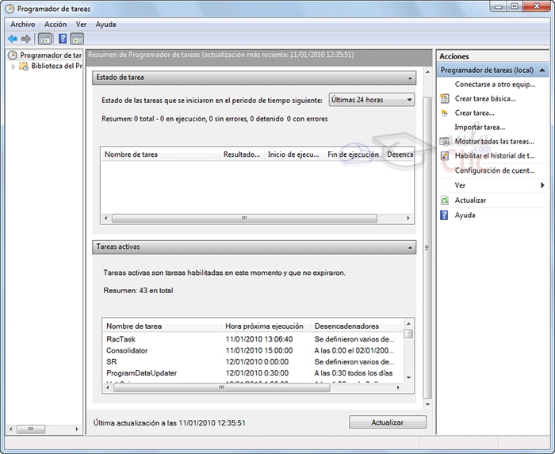Open the Últimas 24 horas dropdown
Screen dimensions: 555x454
click(372, 100)
